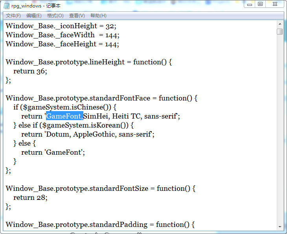Open the 格式(O) menu
The width and height of the screenshot is (287, 234).
coord(55,16)
